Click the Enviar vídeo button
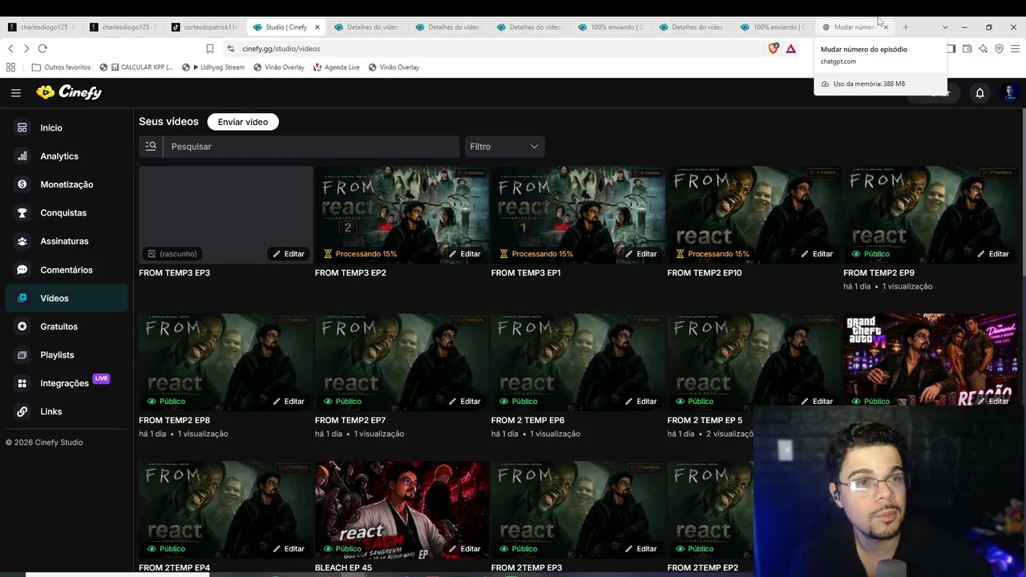This screenshot has height=577, width=1026. coord(243,122)
